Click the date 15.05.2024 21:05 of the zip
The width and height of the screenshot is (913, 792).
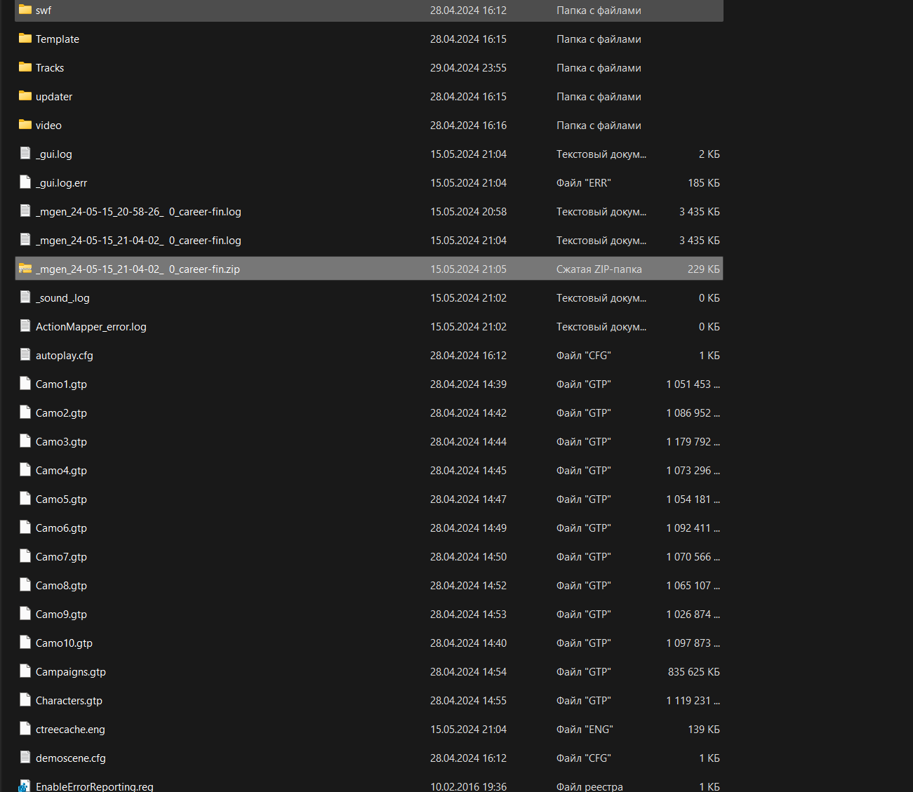click(468, 269)
